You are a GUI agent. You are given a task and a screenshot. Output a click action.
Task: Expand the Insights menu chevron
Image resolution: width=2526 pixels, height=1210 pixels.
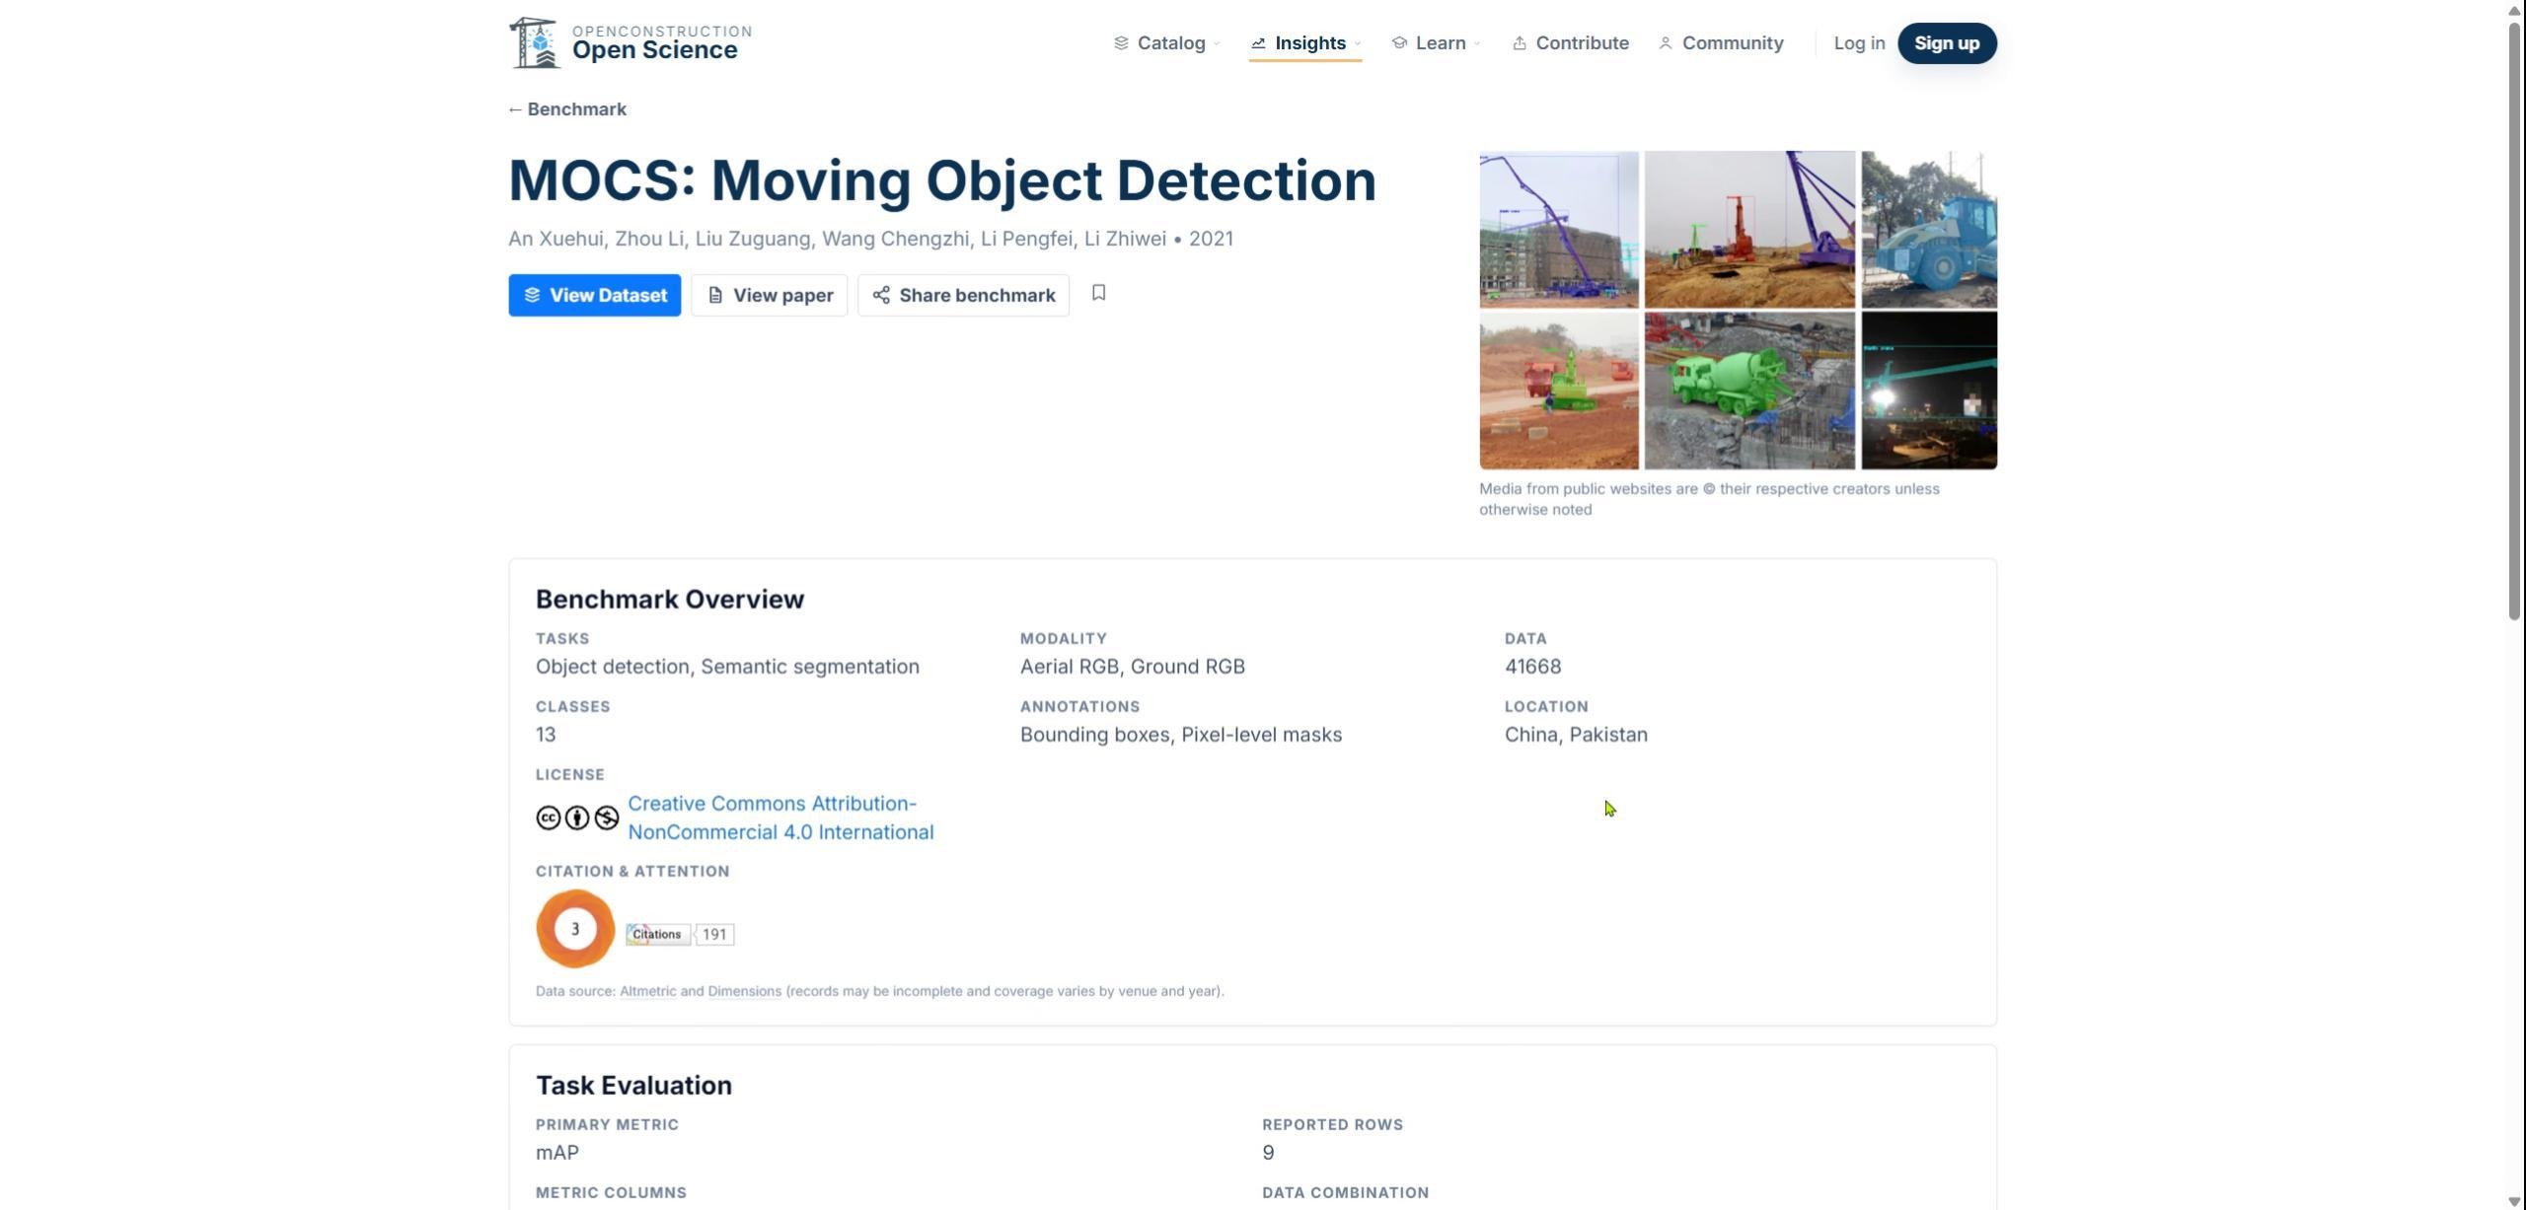1358,43
